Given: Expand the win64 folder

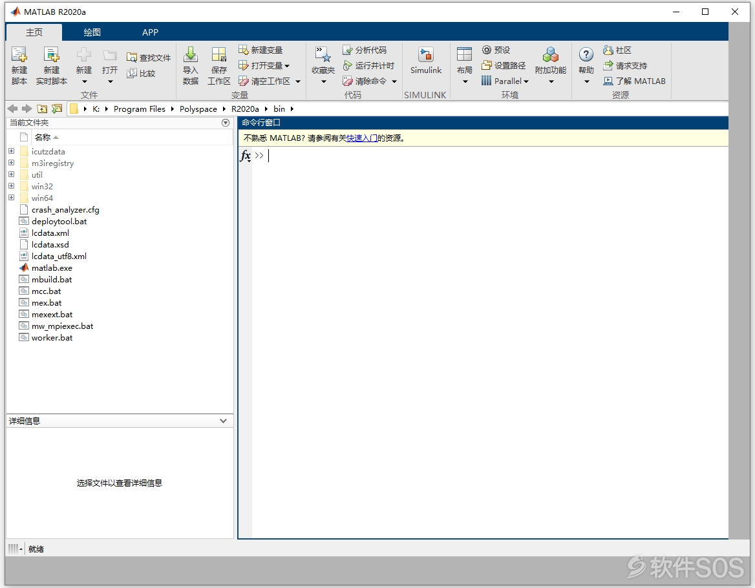Looking at the screenshot, I should 12,197.
